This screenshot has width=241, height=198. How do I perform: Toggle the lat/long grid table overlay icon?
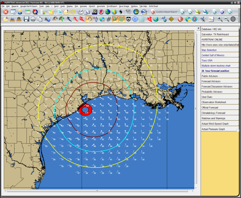(x=142, y=19)
